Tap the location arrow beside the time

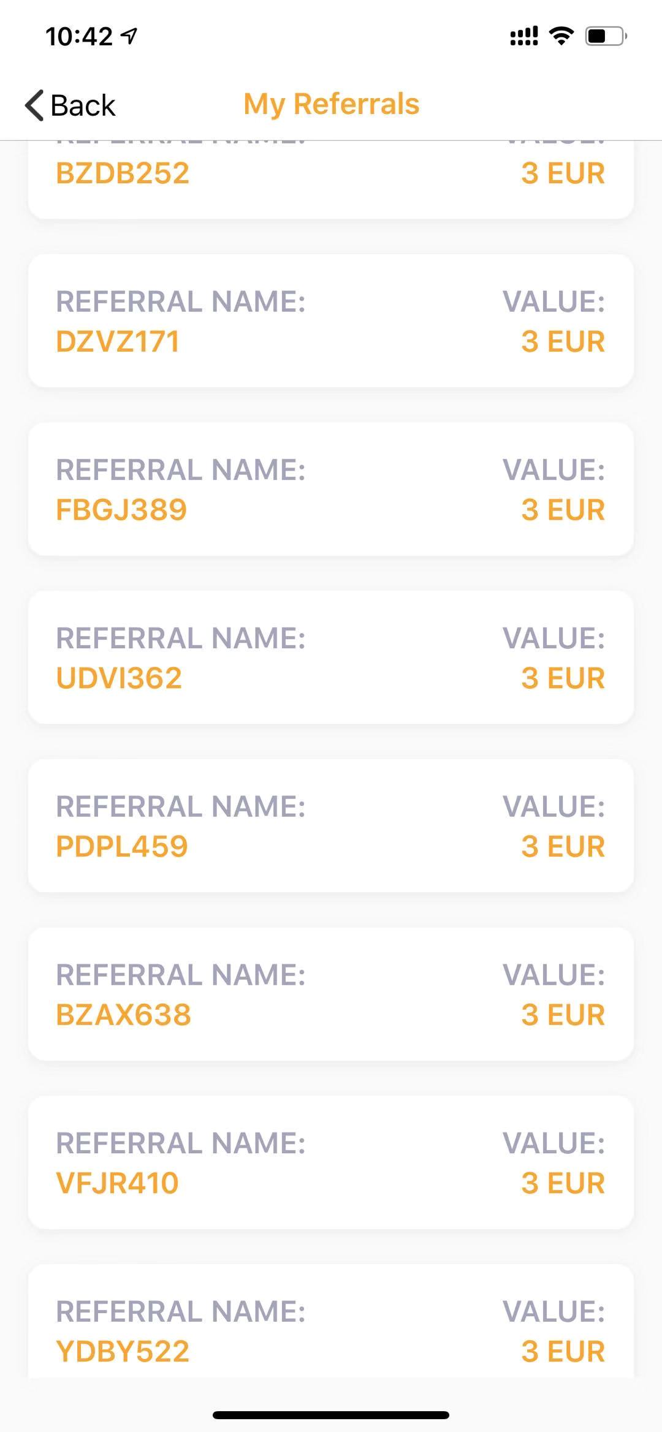[x=129, y=36]
